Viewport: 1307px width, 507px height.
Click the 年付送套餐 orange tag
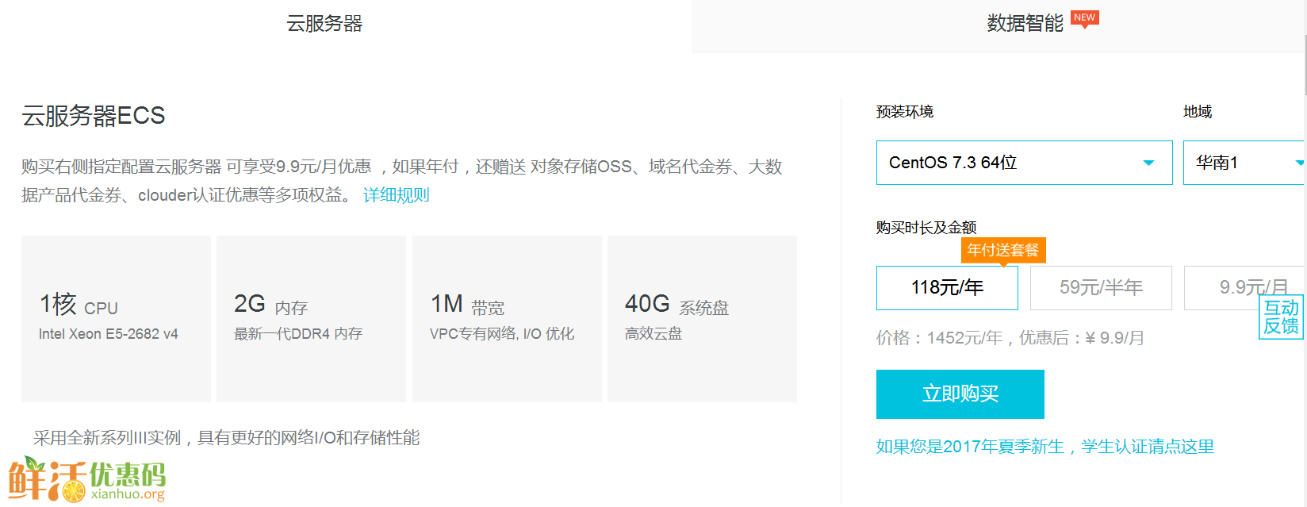tap(1003, 250)
